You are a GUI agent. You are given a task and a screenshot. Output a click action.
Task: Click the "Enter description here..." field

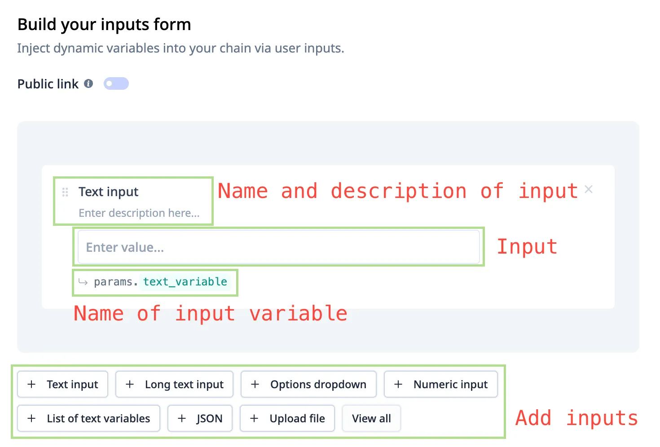(139, 213)
